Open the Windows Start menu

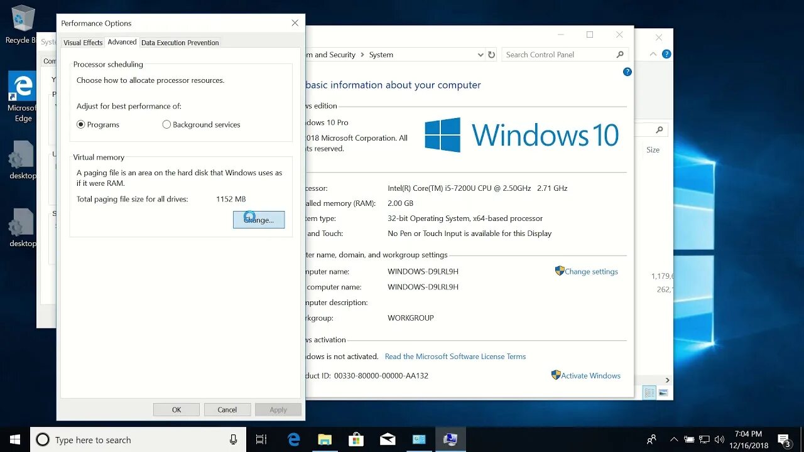15,439
